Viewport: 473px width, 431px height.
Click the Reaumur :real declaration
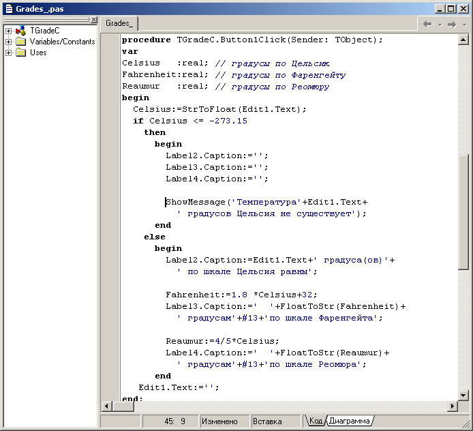tap(166, 87)
